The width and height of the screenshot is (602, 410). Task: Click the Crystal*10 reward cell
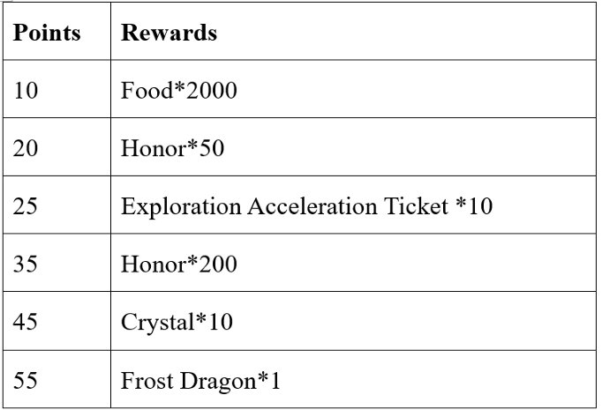[177, 323]
